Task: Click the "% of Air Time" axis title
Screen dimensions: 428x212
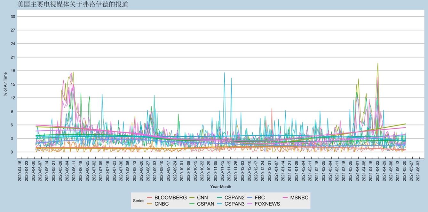Action: click(x=5, y=84)
